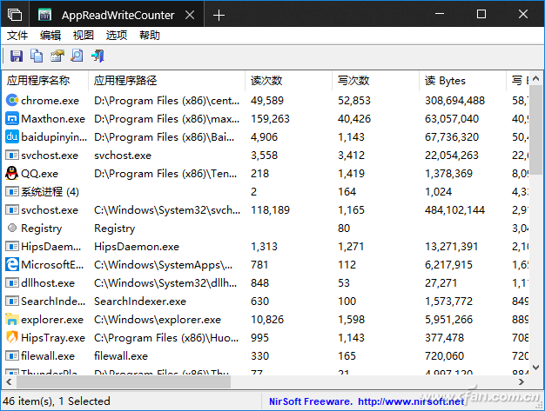This screenshot has width=545, height=411.
Task: Open the Properties toolbar icon
Action: coord(57,56)
